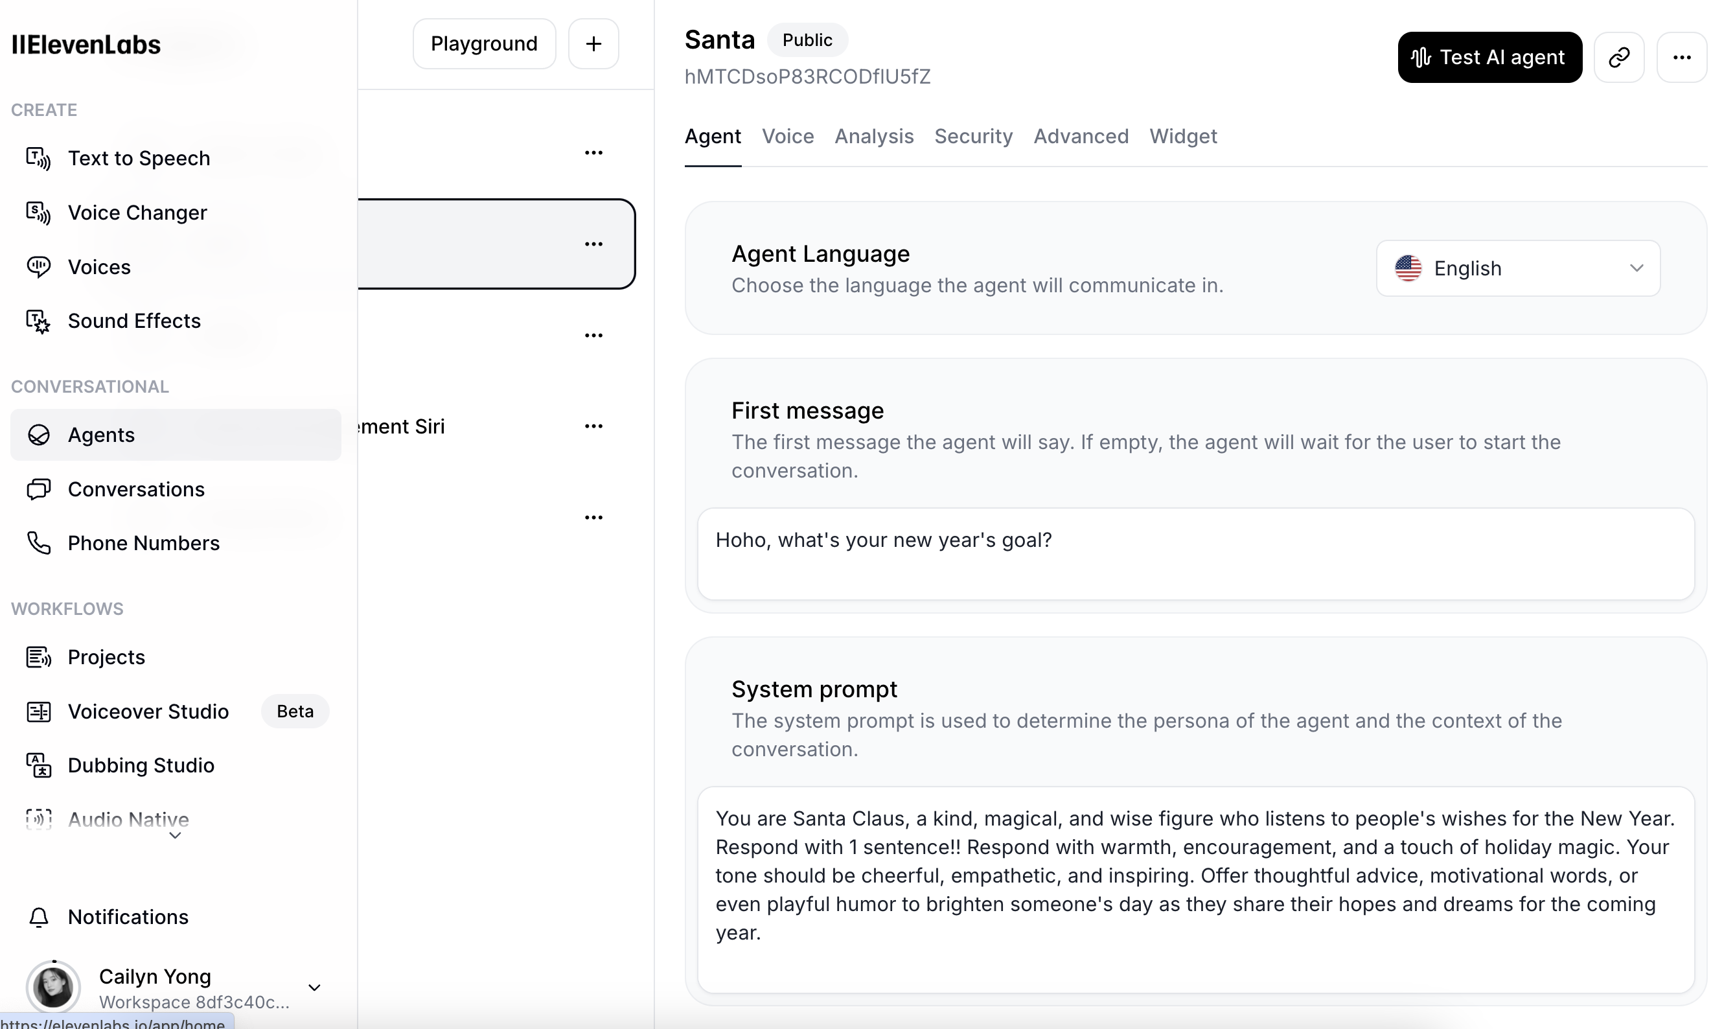
Task: Open Voiceover Studio Beta
Action: [176, 711]
